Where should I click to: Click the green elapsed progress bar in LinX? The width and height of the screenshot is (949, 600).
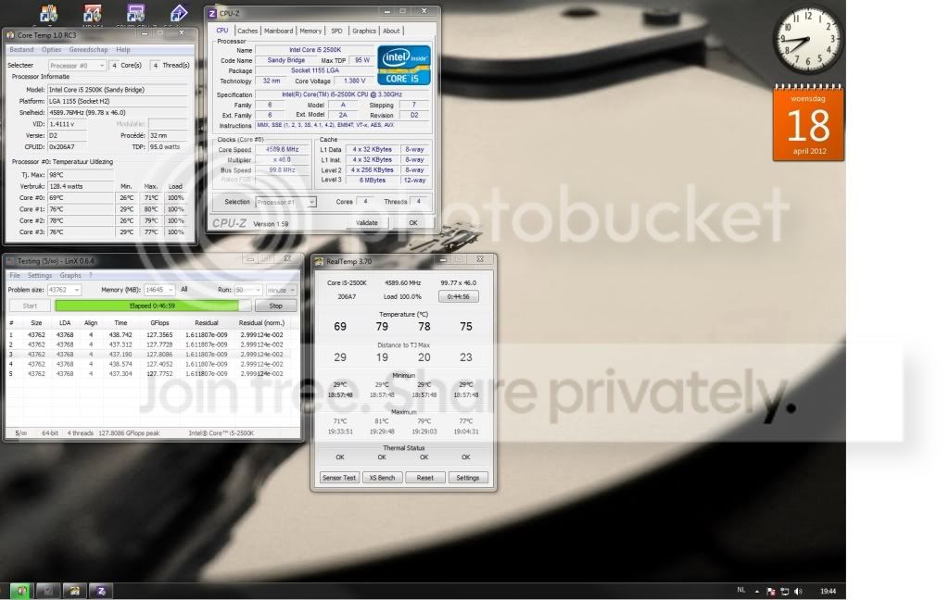pos(153,306)
